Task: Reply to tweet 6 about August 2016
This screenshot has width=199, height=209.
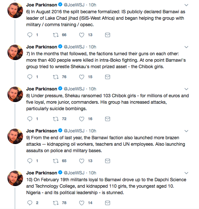Action: pyautogui.click(x=30, y=35)
